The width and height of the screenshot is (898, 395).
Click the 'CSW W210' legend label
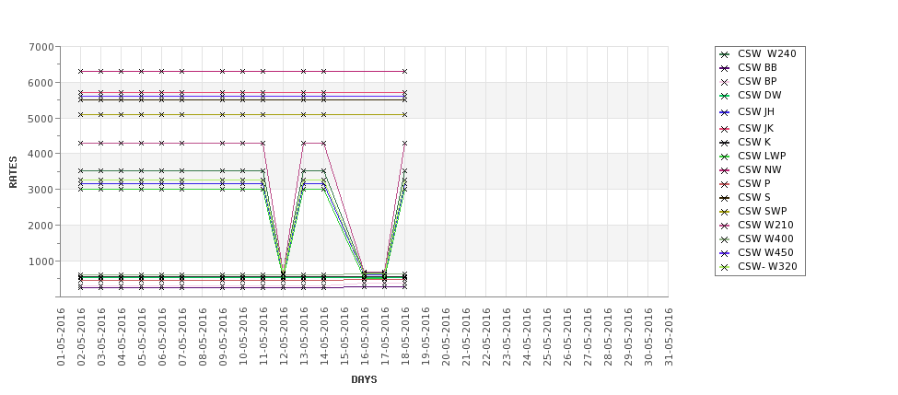tap(765, 225)
